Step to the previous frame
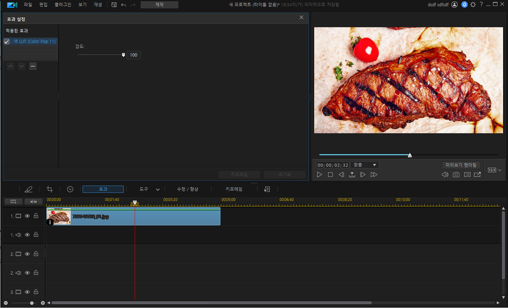This screenshot has width=508, height=308. pyautogui.click(x=341, y=175)
